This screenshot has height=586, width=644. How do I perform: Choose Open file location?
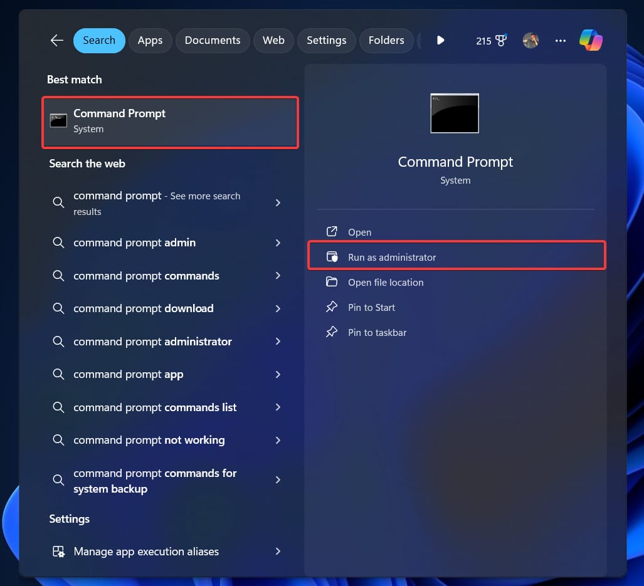click(457, 282)
